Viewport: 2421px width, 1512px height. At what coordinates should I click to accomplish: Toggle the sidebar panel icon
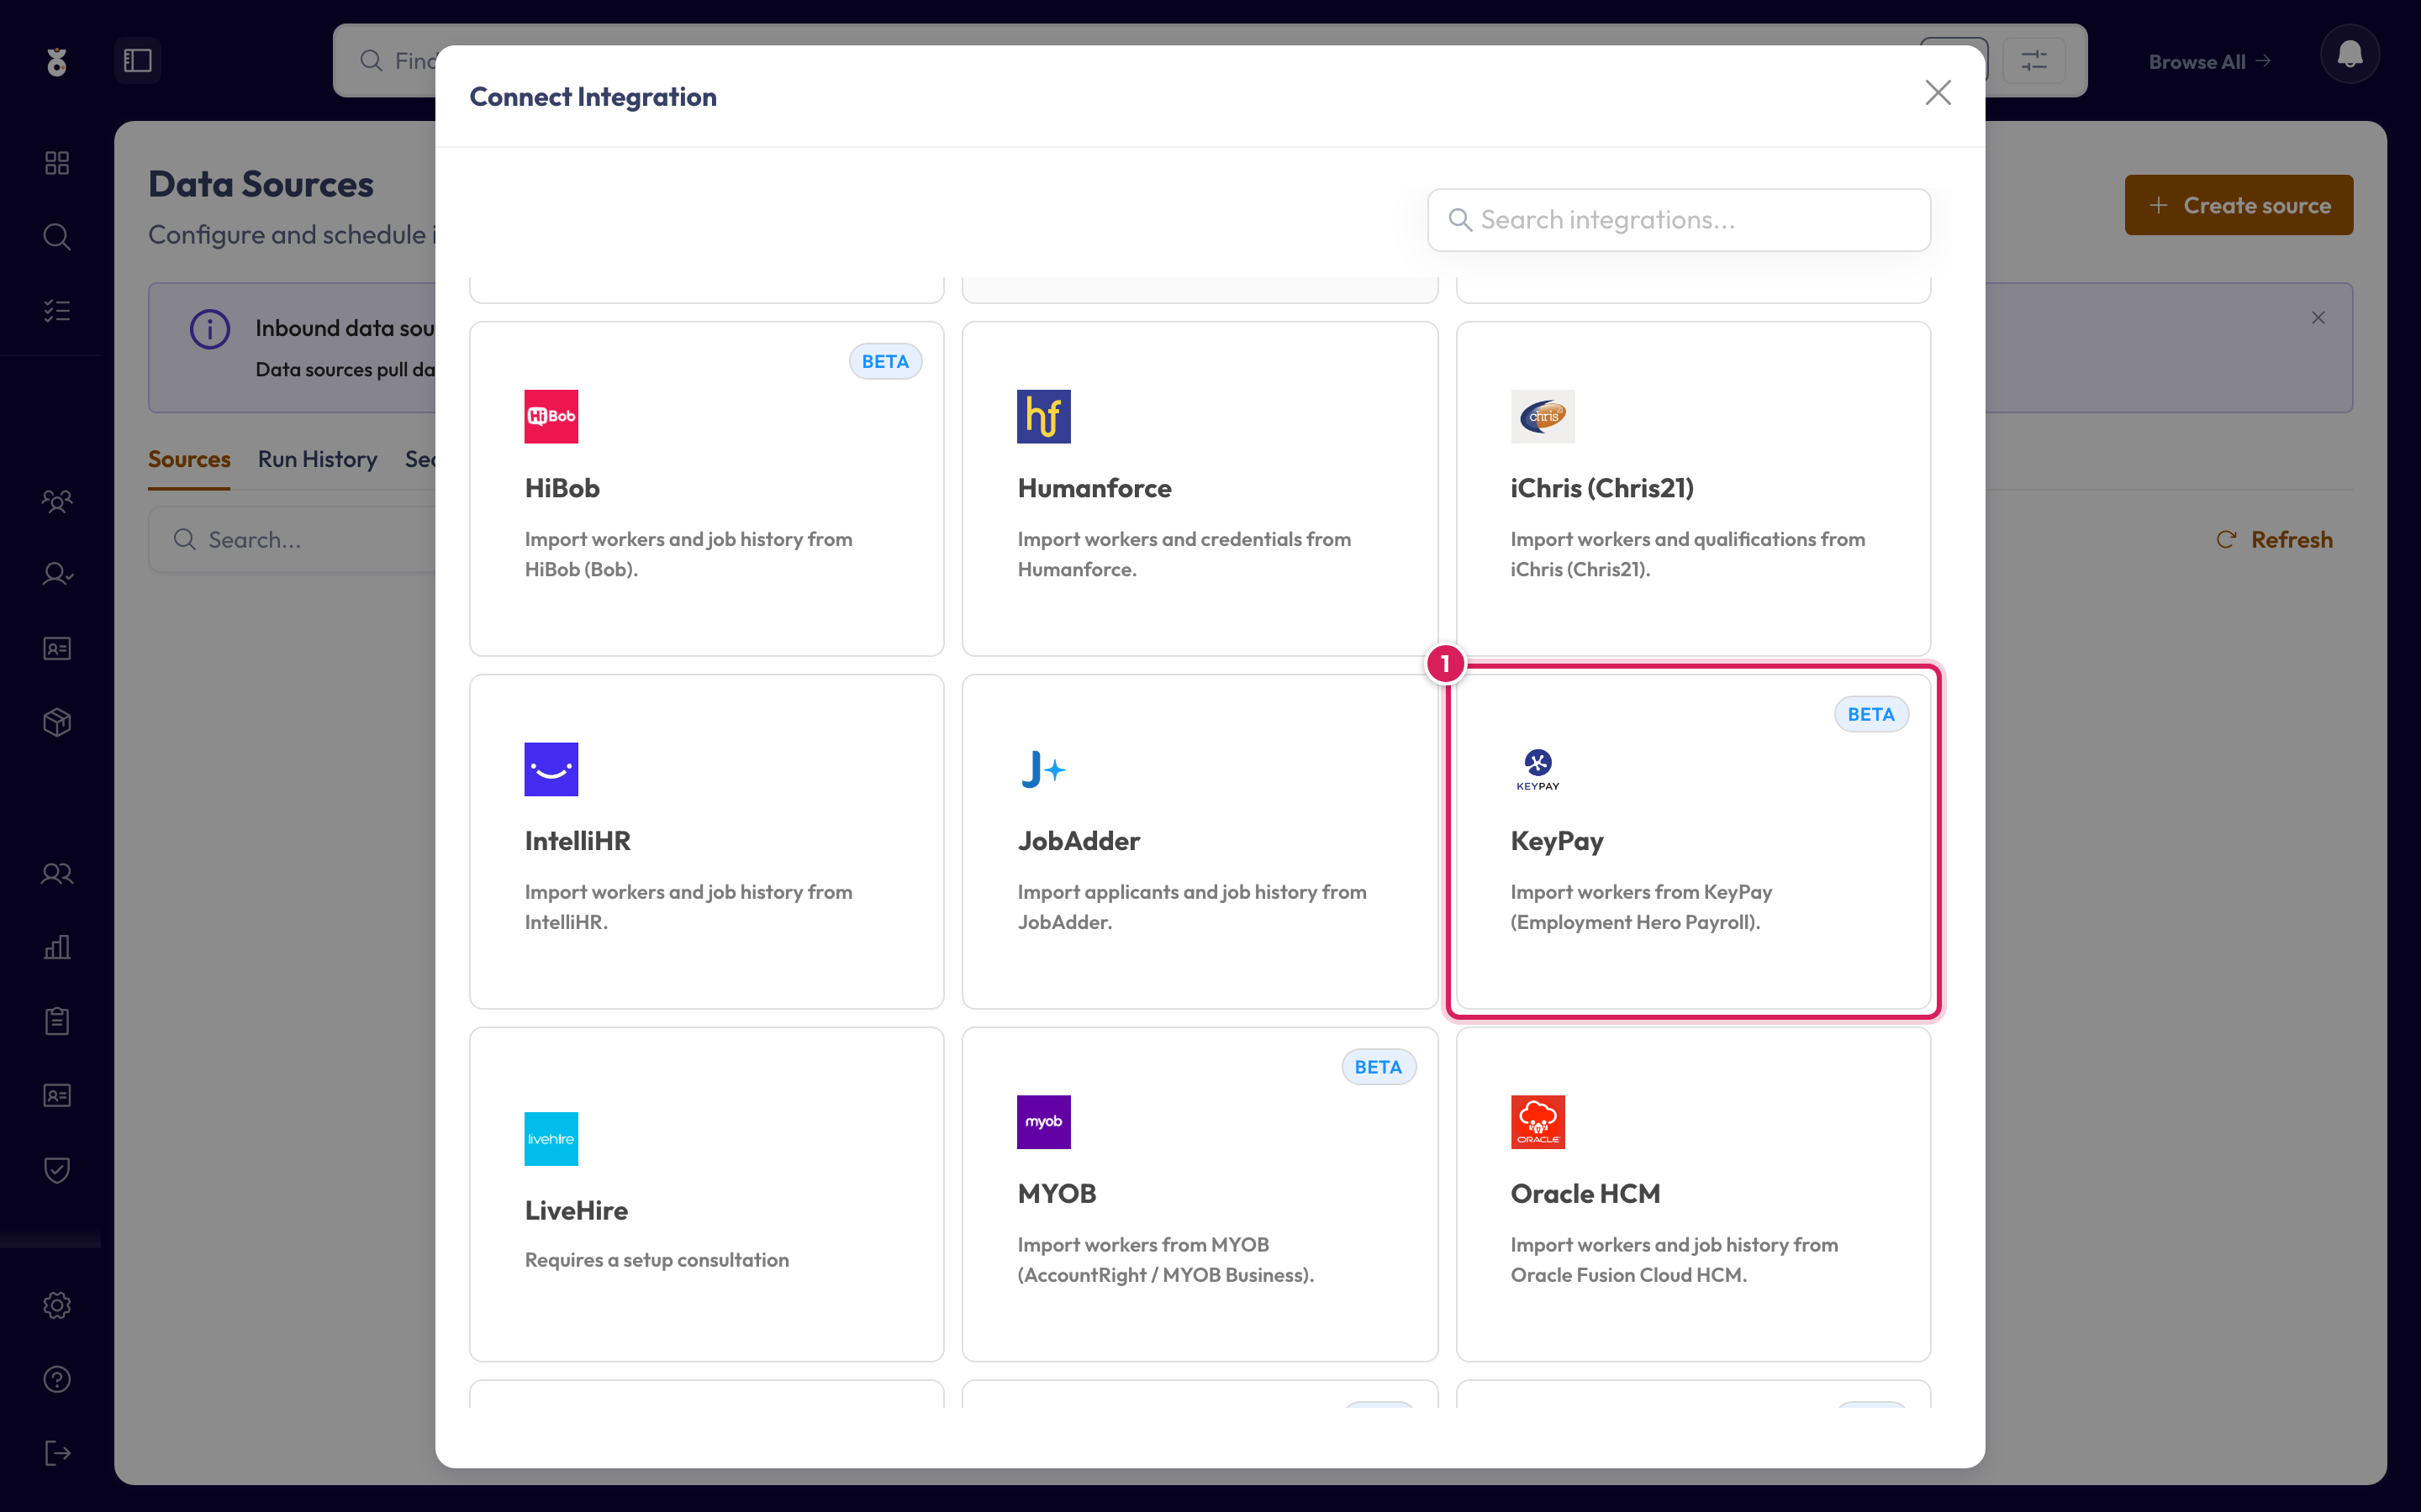tap(137, 60)
